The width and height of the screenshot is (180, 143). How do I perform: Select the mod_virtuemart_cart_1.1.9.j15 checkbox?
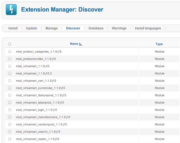click(x=10, y=81)
